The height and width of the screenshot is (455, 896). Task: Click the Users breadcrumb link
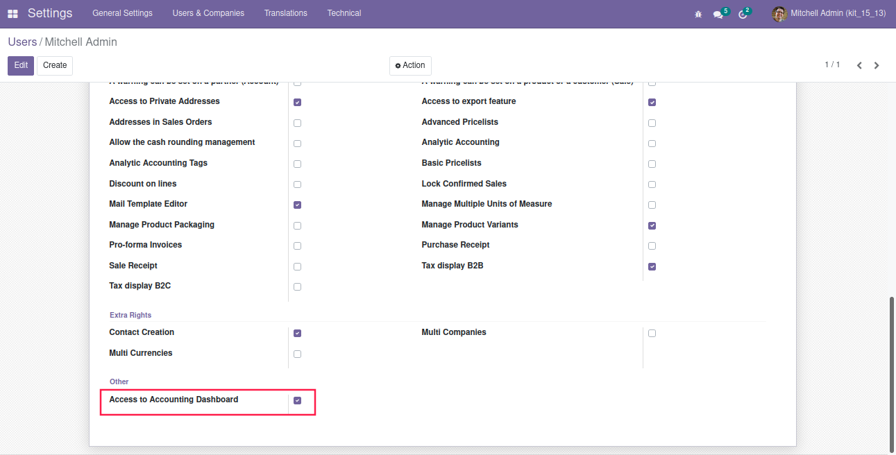[22, 42]
